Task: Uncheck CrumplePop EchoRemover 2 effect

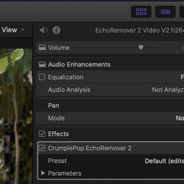Action: [x=42, y=148]
